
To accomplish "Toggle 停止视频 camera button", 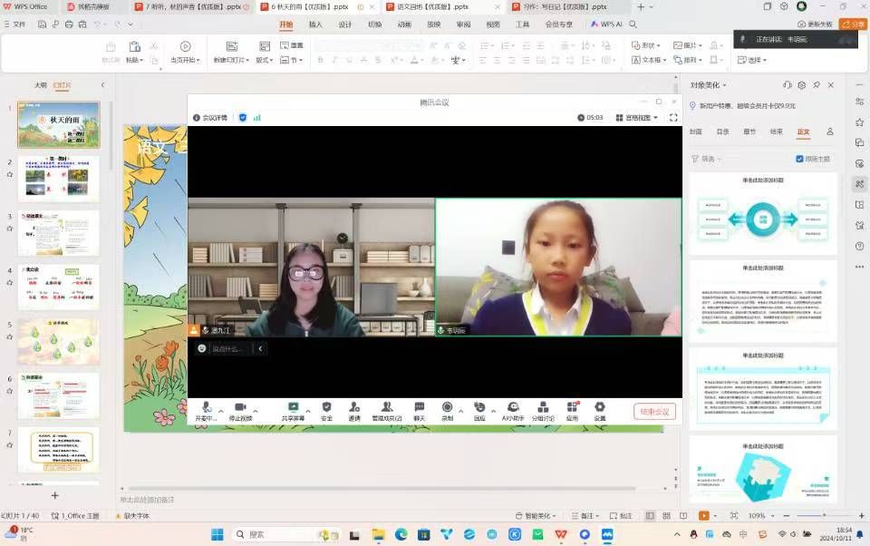I will [240, 408].
